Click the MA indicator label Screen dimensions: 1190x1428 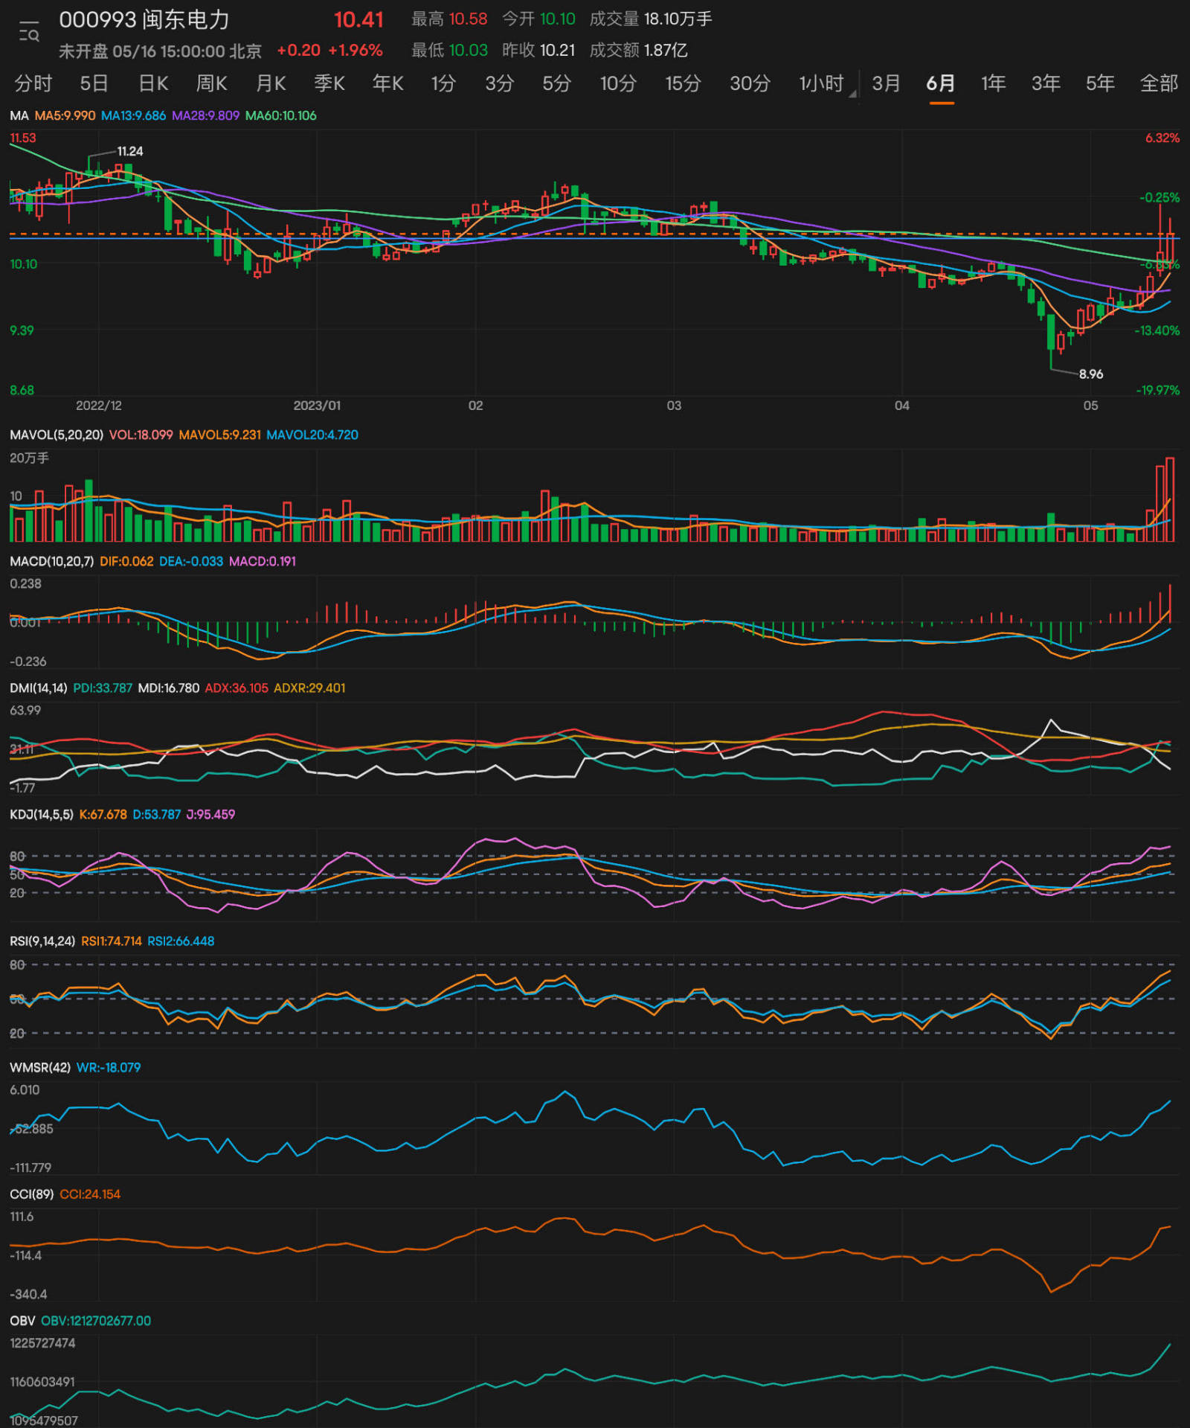coord(19,115)
